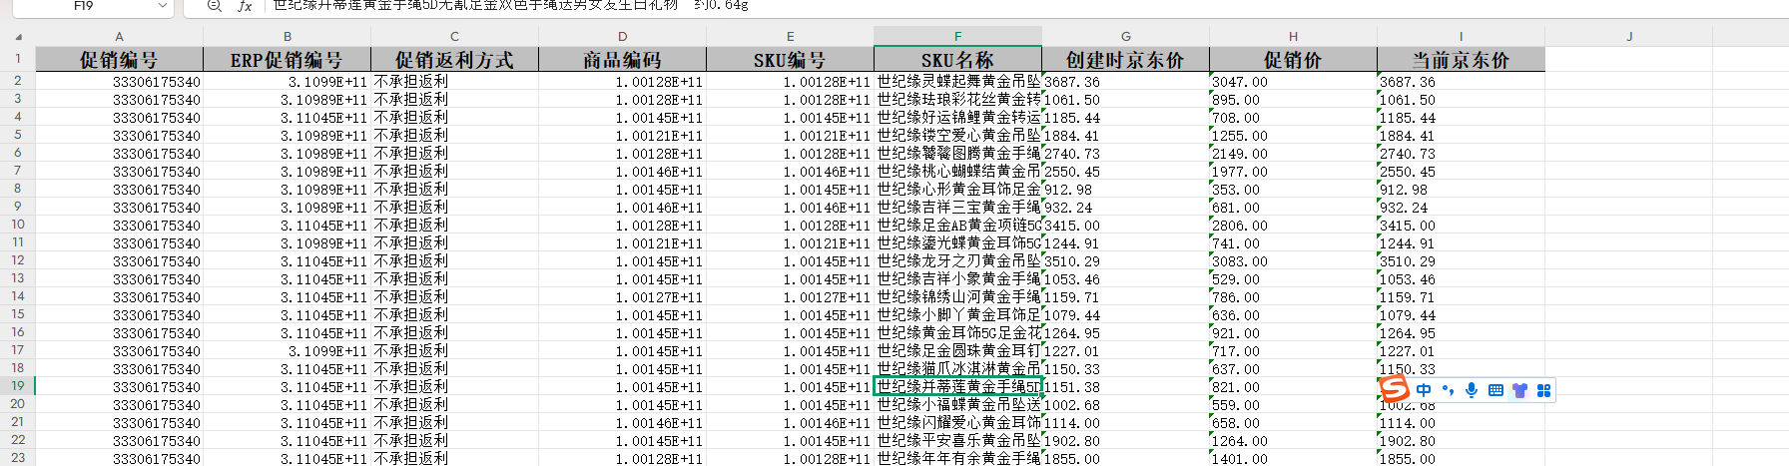Expand the Name Box dropdown arrow

pos(163,6)
